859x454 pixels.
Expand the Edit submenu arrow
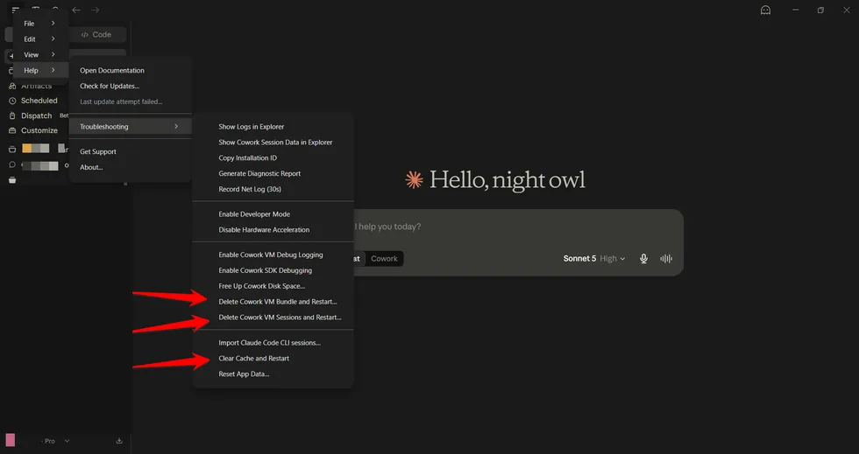53,38
